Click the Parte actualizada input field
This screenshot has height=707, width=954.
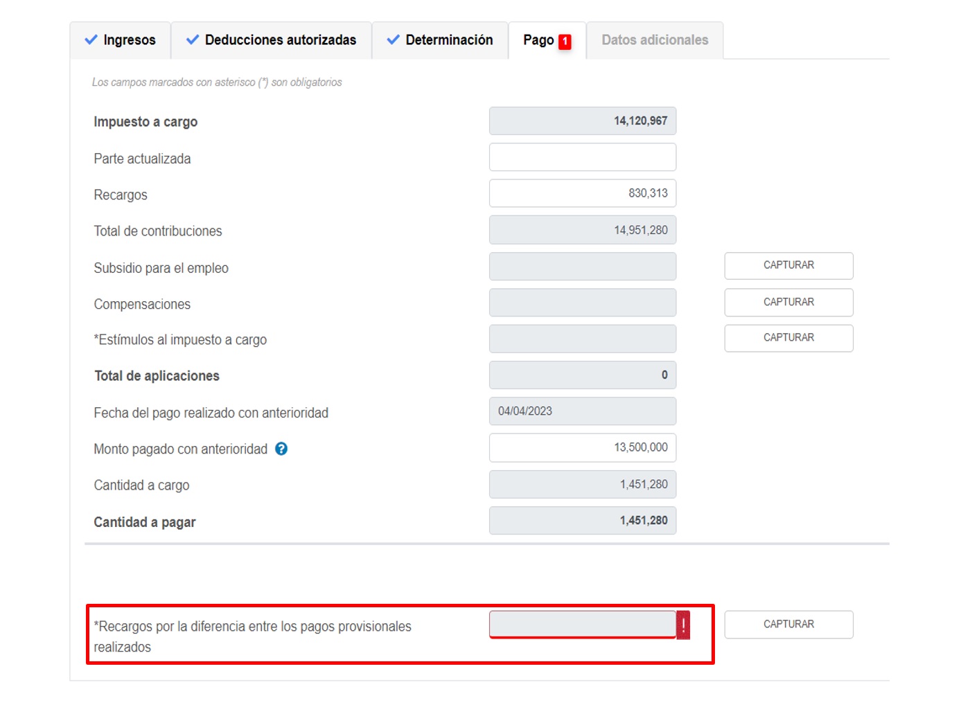click(582, 157)
